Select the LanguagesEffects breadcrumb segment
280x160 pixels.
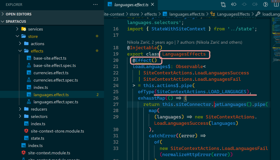(233, 14)
